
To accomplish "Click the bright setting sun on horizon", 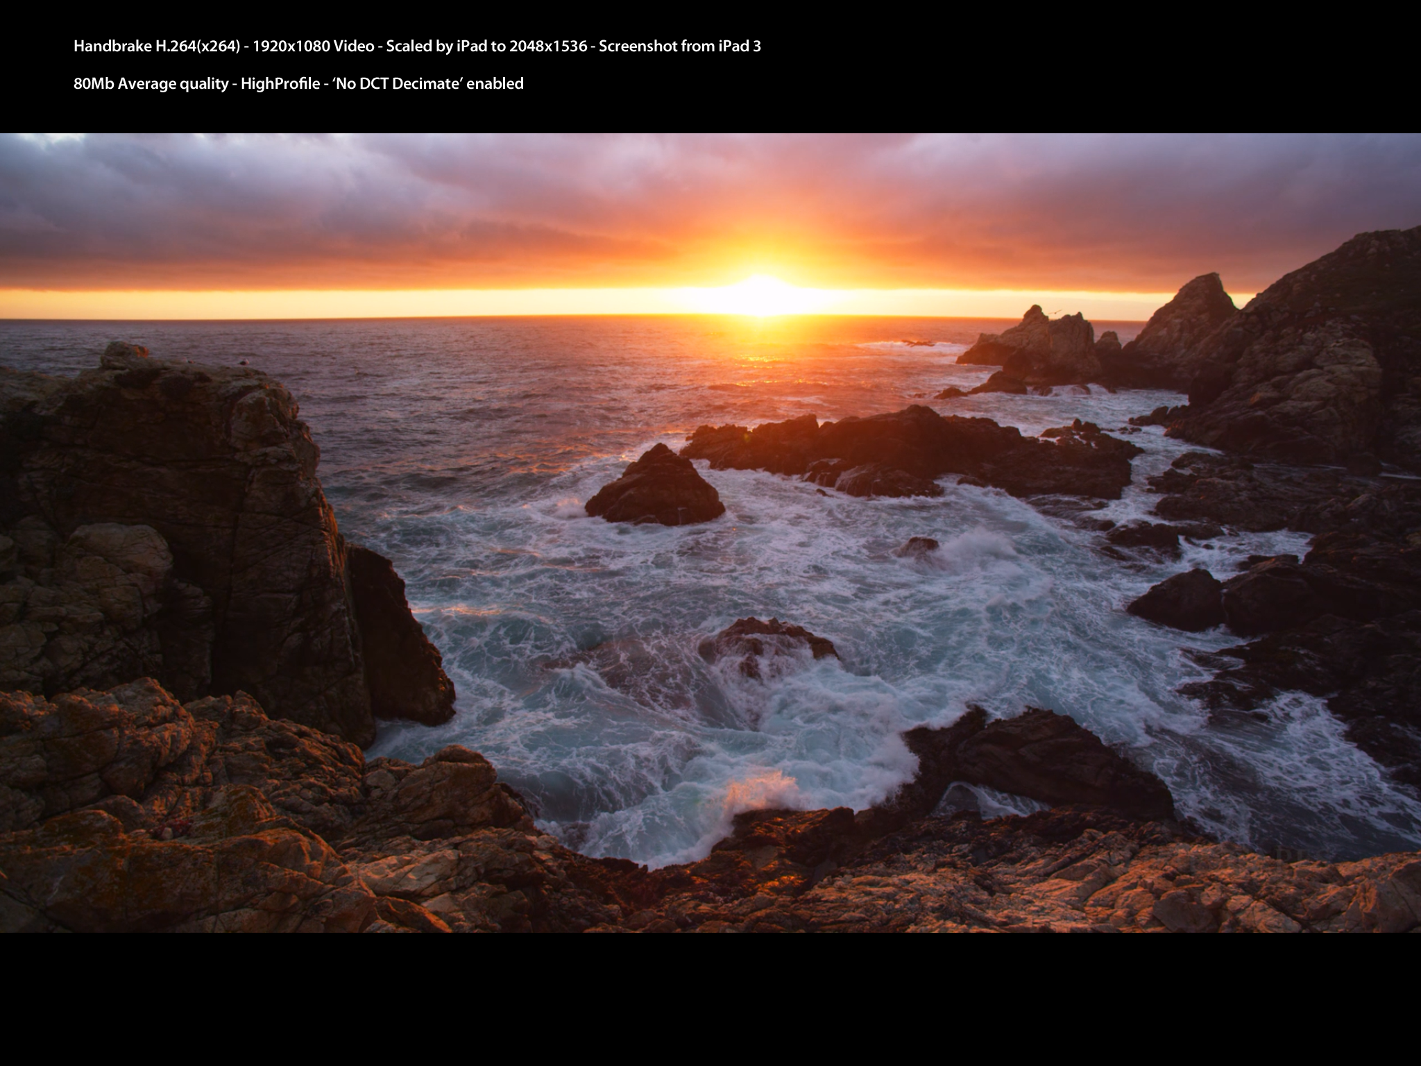I will point(761,297).
